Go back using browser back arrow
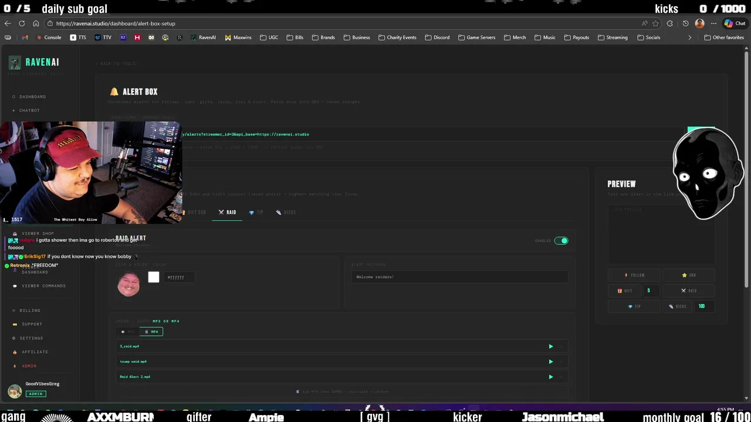 coord(8,23)
